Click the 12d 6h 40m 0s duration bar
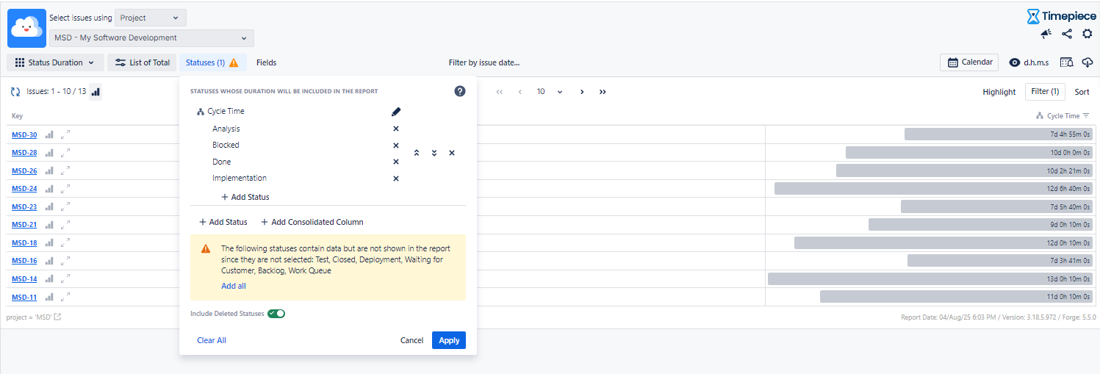 tap(934, 188)
